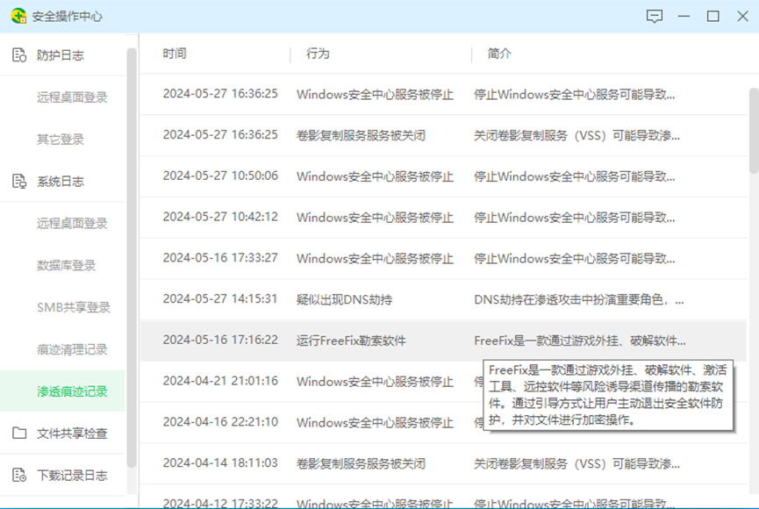Viewport: 759px width, 509px height.
Task: Select the 疑似出现DNS劫持 entry
Action: point(443,299)
